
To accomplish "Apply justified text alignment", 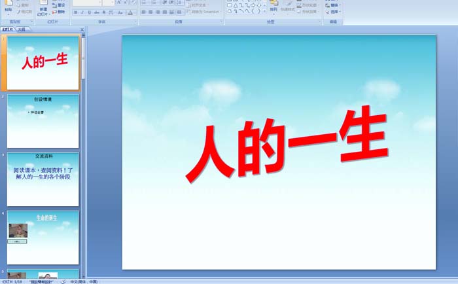I will (165, 12).
